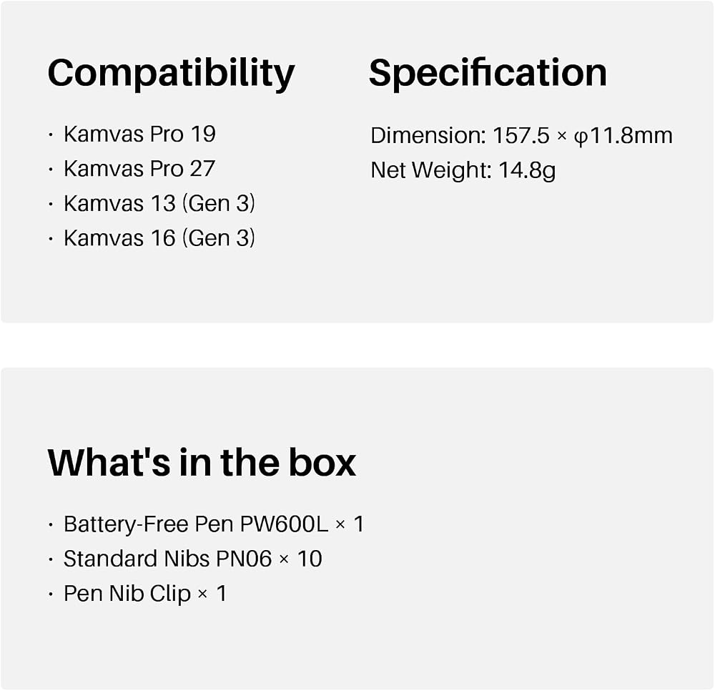Select the Kamvas 16 (Gen 3) entry
The image size is (715, 691).
(159, 238)
